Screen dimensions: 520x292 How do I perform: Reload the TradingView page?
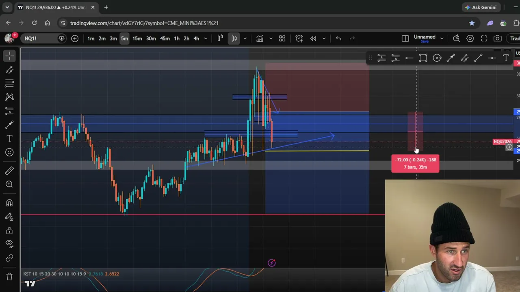tap(34, 23)
